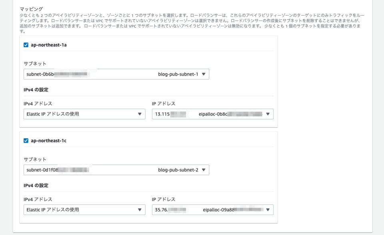
Task: Open the blog-pub-subnet-2 subnet dropdown
Action: coord(116,170)
